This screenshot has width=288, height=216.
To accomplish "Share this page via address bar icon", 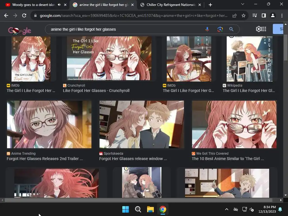I will [x=235, y=16].
